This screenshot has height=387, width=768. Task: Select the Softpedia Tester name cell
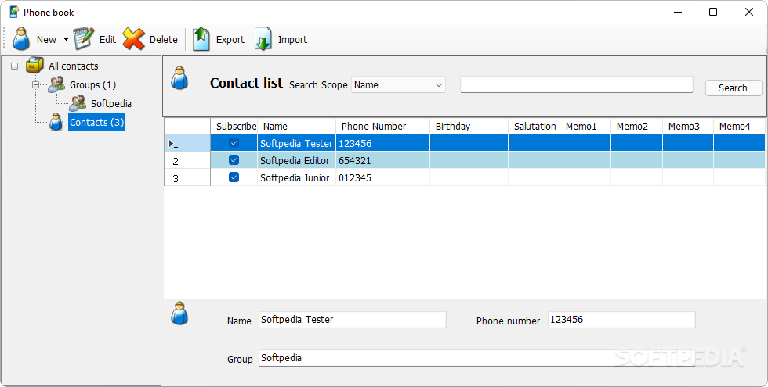[297, 143]
